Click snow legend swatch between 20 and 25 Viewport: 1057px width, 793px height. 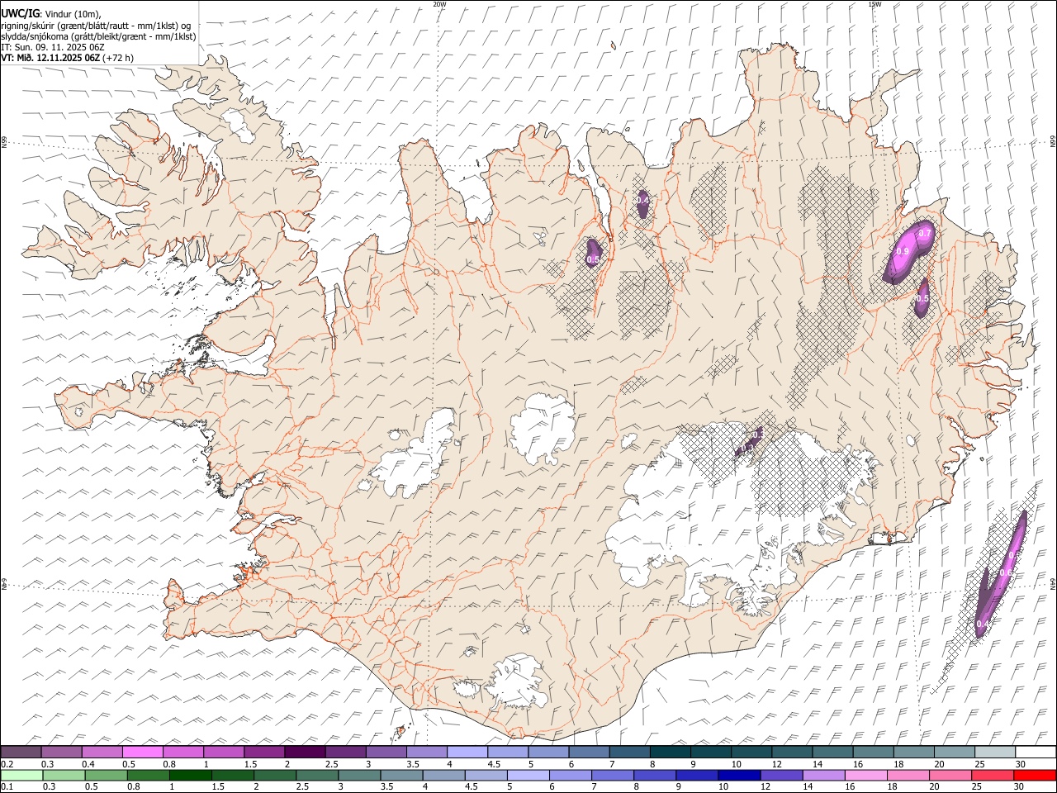click(955, 753)
